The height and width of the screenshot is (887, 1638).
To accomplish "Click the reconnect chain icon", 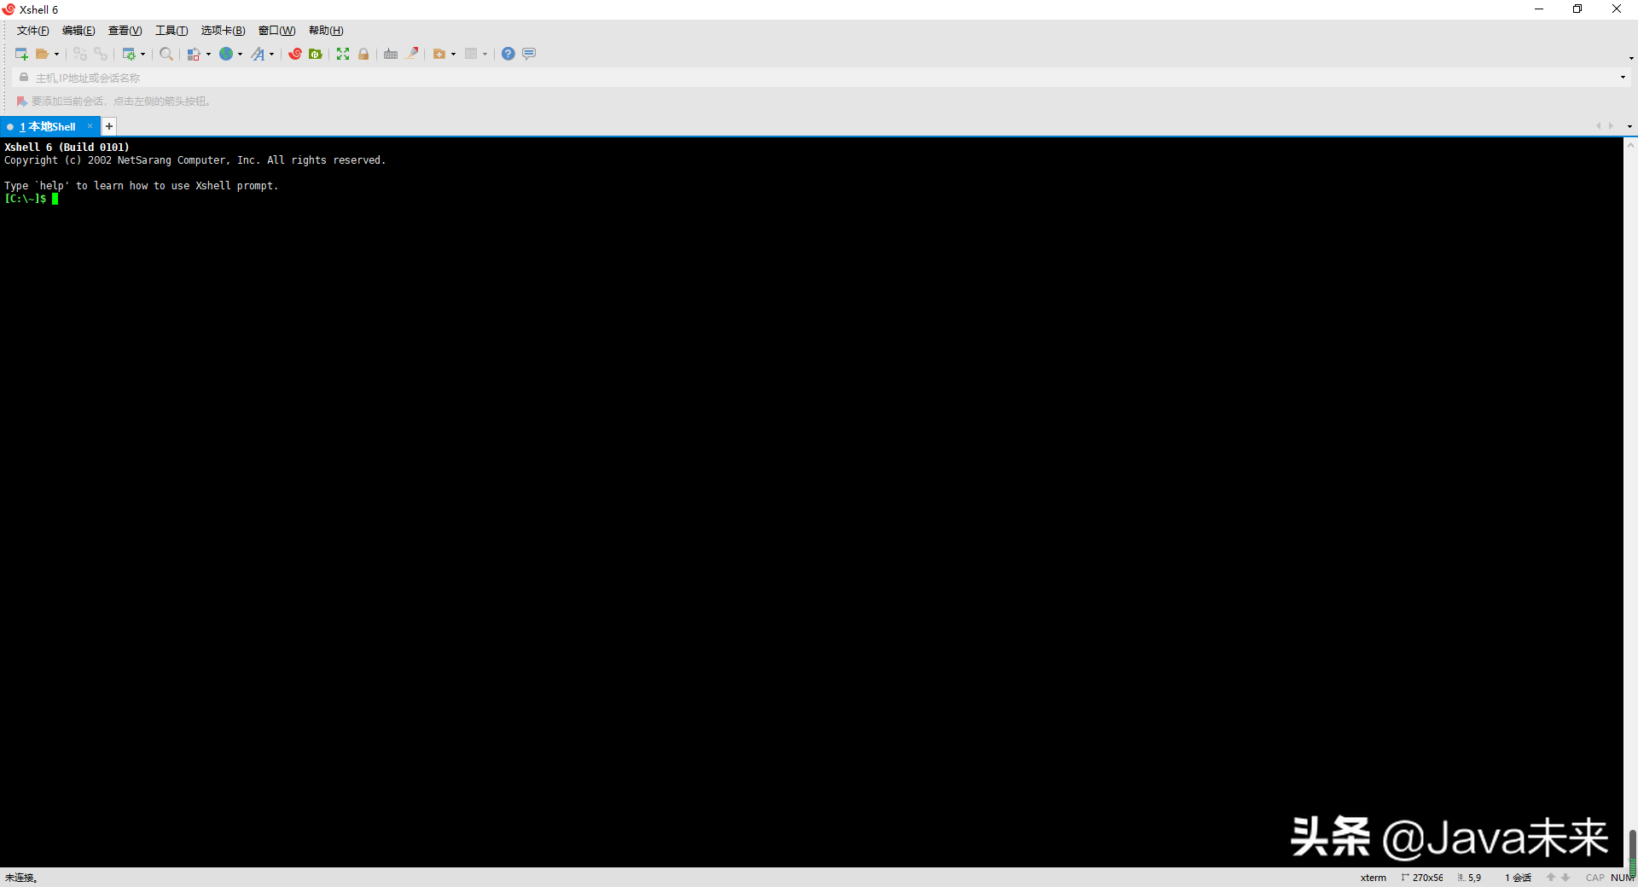I will pos(101,54).
